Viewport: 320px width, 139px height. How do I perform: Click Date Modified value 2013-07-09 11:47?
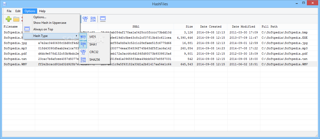244,38
